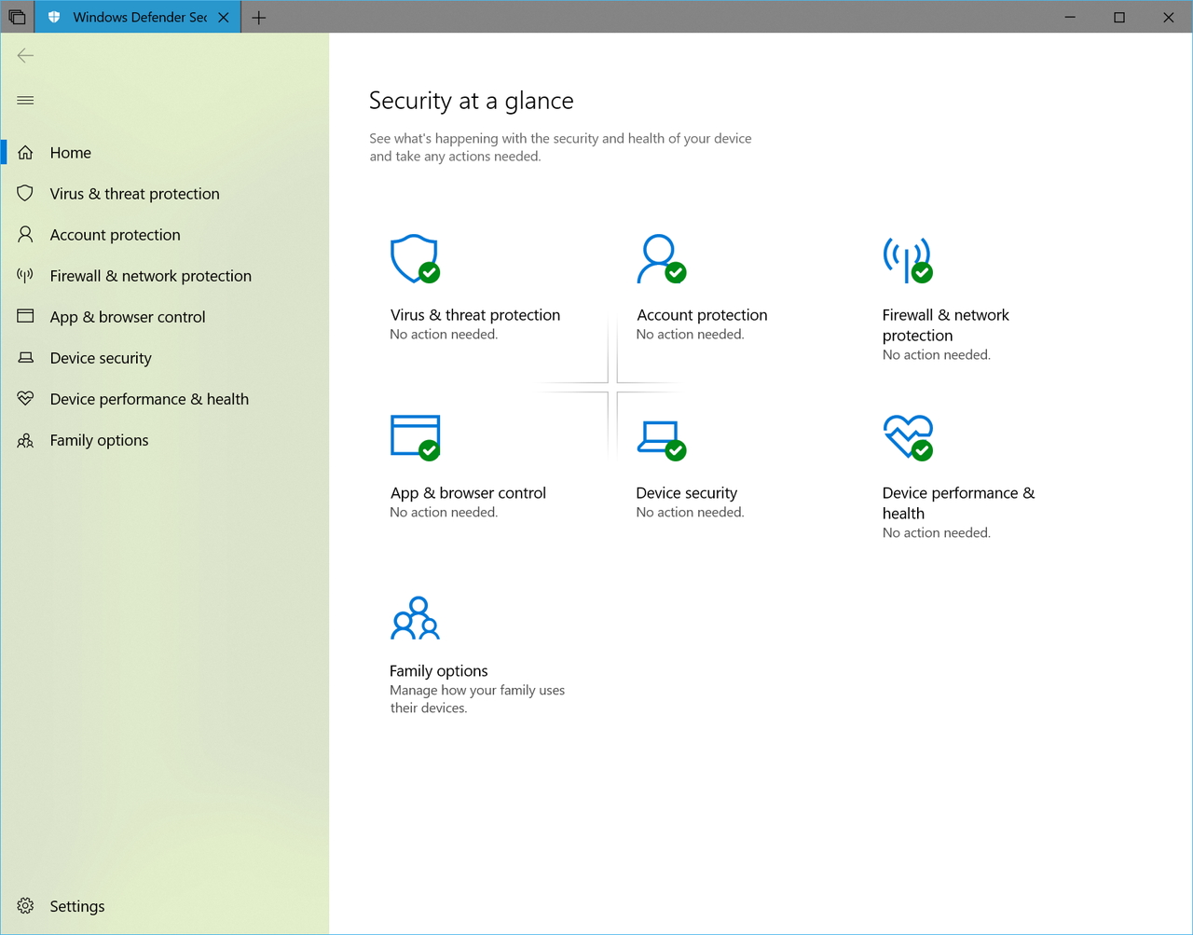
Task: Open the App & browser control tile
Action: 415,437
